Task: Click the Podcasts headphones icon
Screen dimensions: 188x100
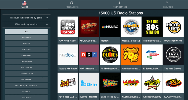Action: pyautogui.click(x=72, y=3)
